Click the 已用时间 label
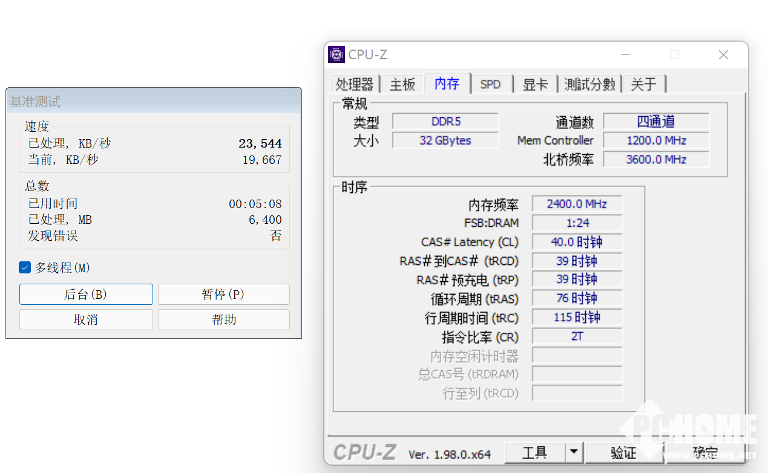768x473 pixels. [x=53, y=204]
